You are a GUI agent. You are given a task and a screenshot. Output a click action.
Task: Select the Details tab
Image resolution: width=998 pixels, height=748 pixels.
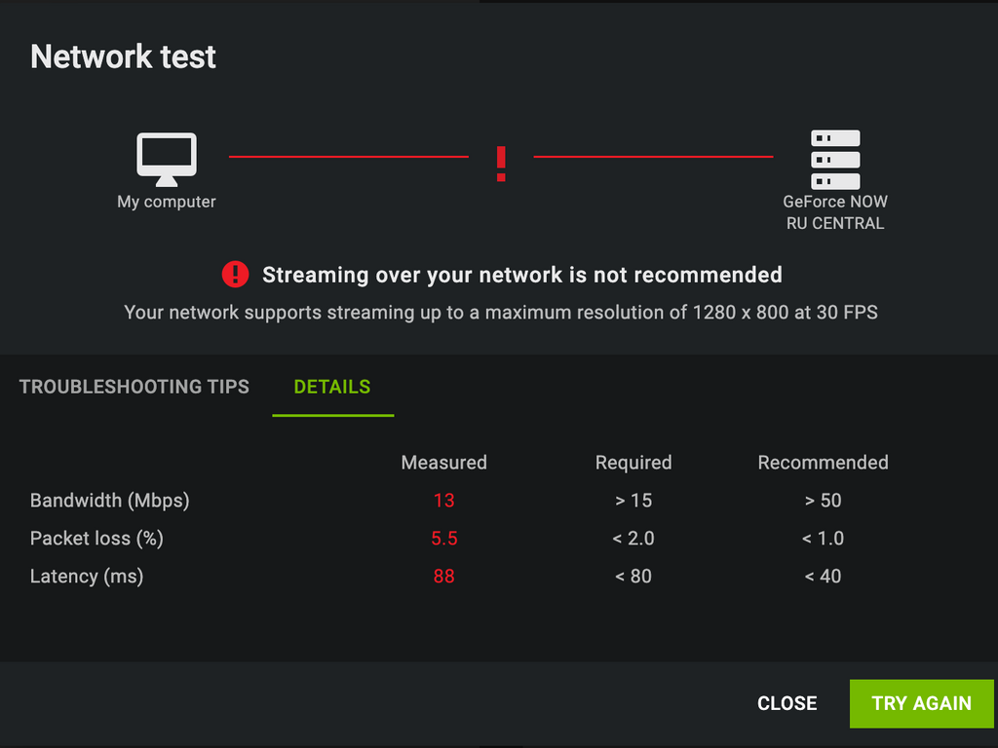coord(332,387)
